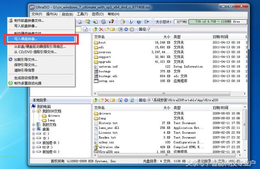Click the gear icon in the ISO image toolbar
This screenshot has height=169, width=260.
[x=126, y=30]
